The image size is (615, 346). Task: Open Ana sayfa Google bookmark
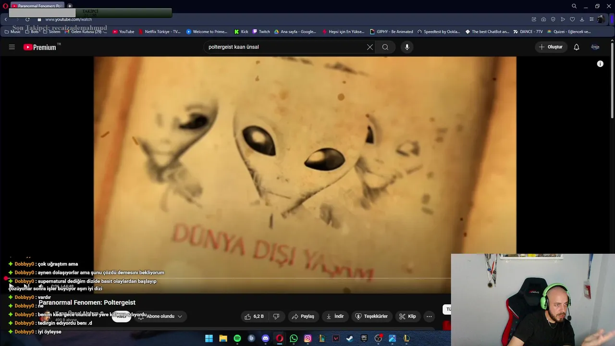point(295,32)
